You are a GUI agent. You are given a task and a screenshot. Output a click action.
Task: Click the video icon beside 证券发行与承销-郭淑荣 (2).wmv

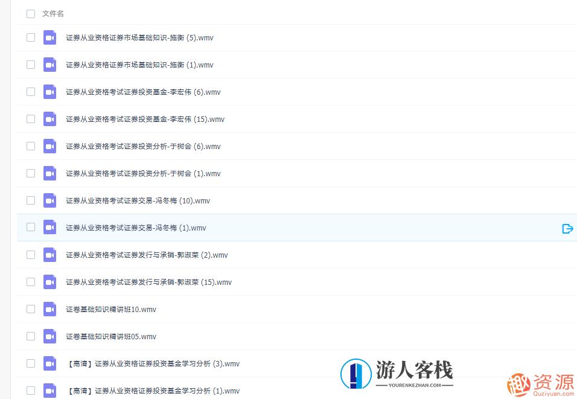(49, 255)
